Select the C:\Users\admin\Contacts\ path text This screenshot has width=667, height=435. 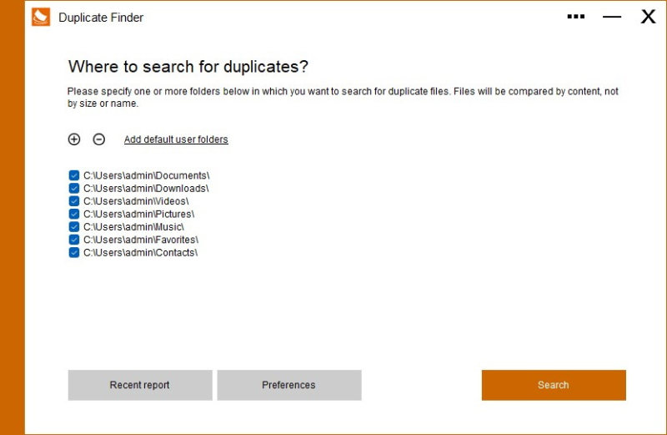click(x=140, y=252)
